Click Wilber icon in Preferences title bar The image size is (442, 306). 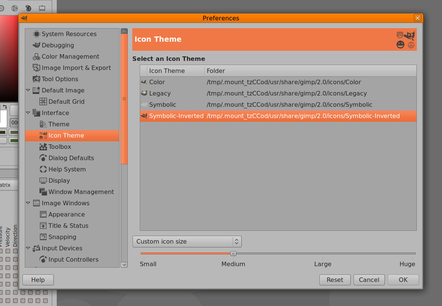(24, 18)
